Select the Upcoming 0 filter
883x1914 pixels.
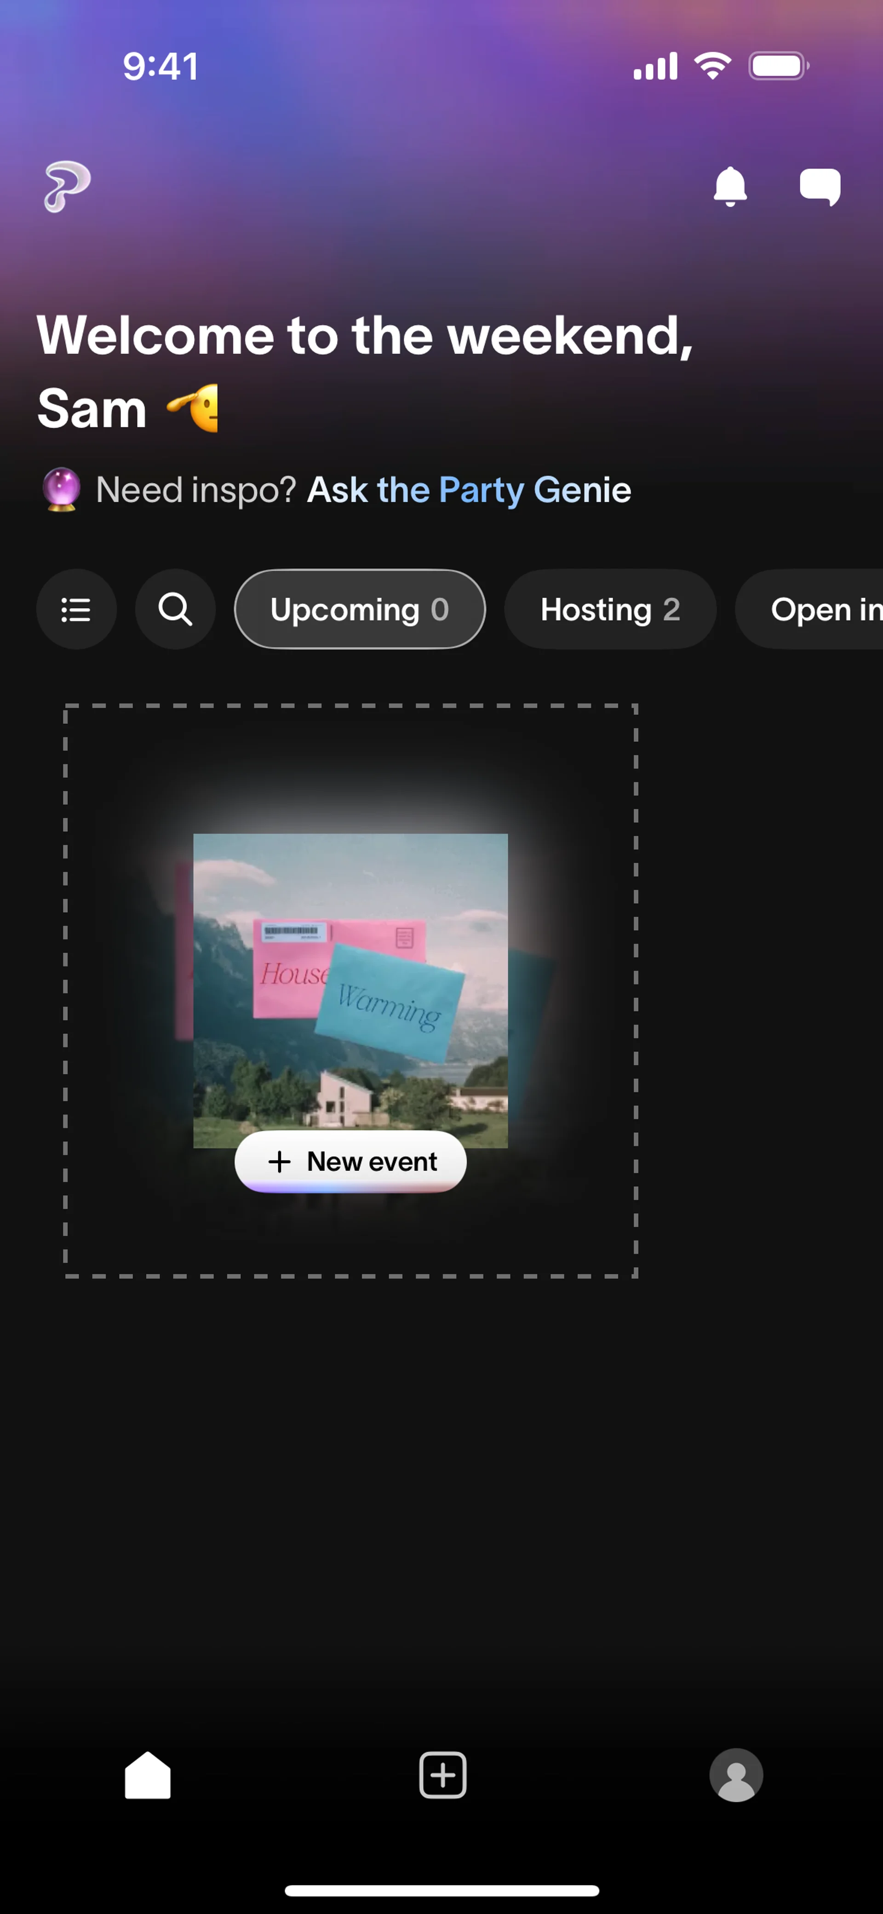pyautogui.click(x=360, y=609)
